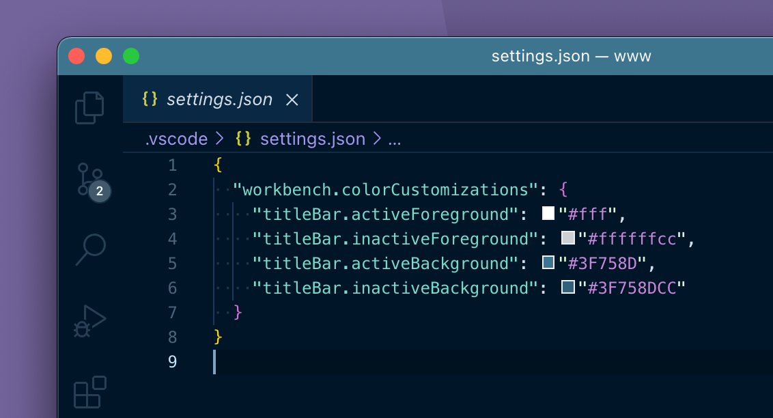Minimize window with yellow traffic light button
This screenshot has height=418, width=773.
click(104, 56)
